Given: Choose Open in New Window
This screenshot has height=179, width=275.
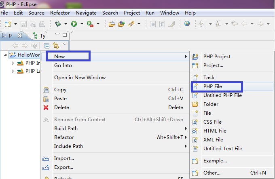Looking at the screenshot, I should [x=115, y=78].
